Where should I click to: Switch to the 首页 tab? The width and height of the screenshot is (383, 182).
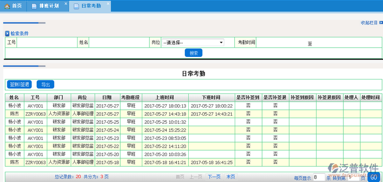tap(14, 6)
